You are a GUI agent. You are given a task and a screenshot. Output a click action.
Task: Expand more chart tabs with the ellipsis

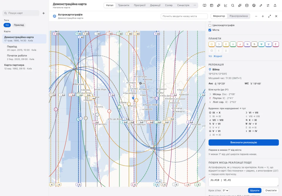195,5
